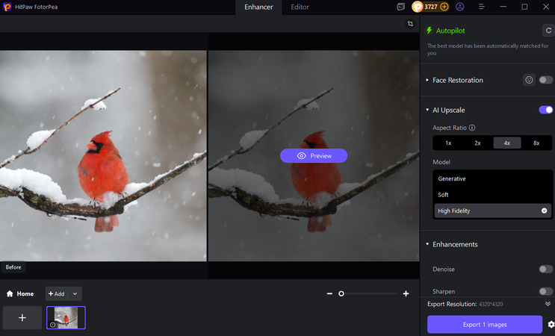Expand the Face Restoration section arrow
The image size is (555, 336).
tap(427, 81)
